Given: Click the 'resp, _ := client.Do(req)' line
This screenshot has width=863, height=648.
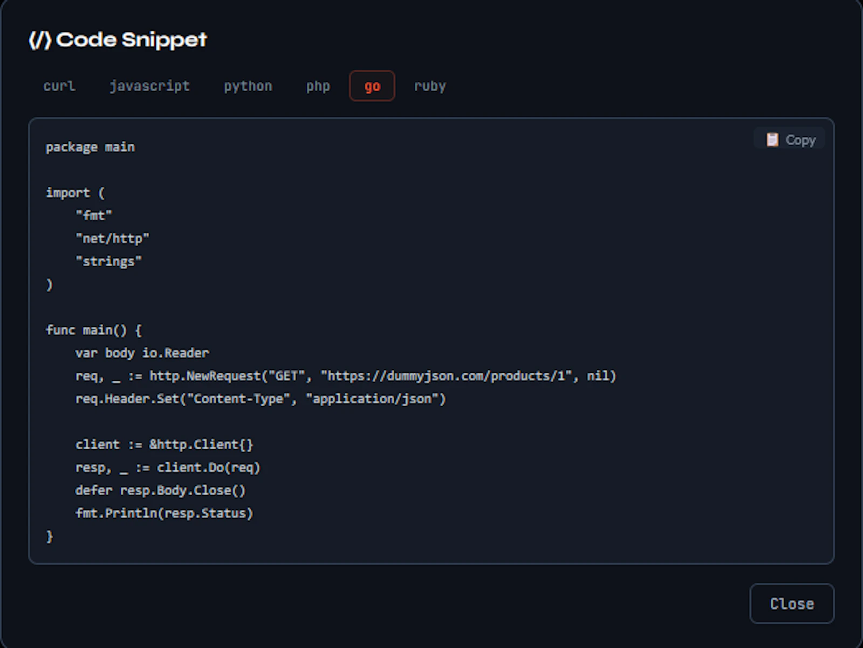Looking at the screenshot, I should point(168,468).
